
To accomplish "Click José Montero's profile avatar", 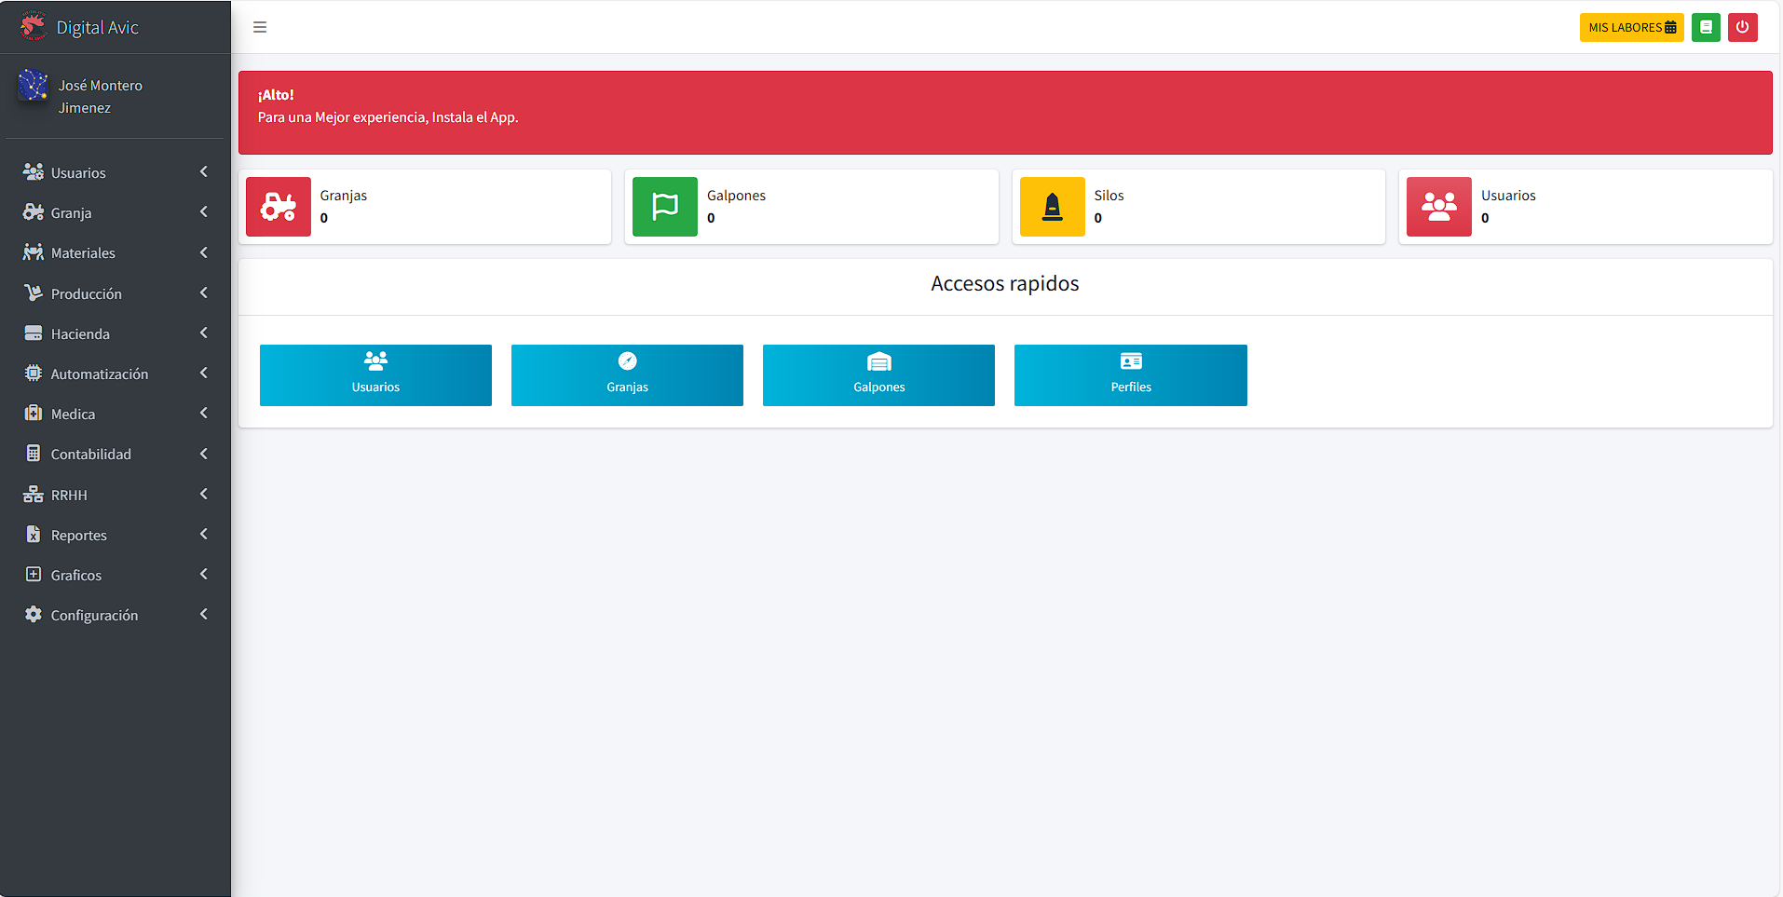I will 34,85.
